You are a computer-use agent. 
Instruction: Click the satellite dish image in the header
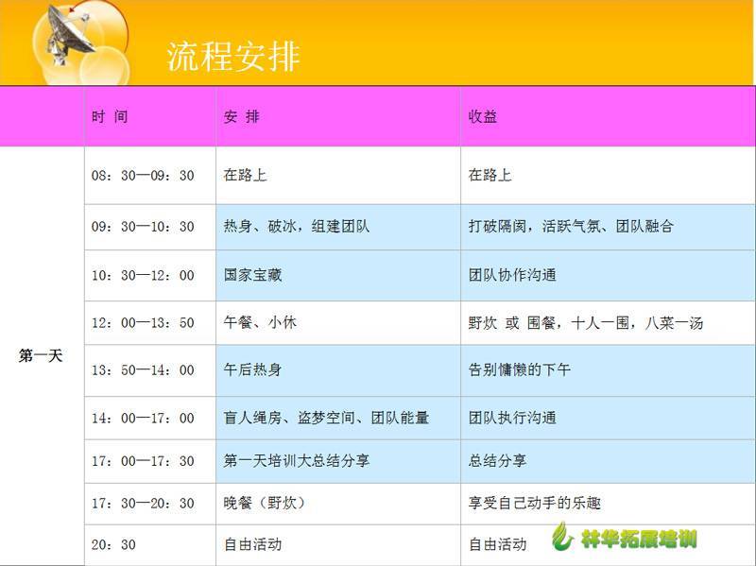coord(70,36)
